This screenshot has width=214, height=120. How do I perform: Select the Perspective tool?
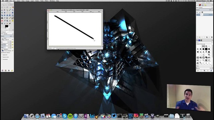click(7, 15)
